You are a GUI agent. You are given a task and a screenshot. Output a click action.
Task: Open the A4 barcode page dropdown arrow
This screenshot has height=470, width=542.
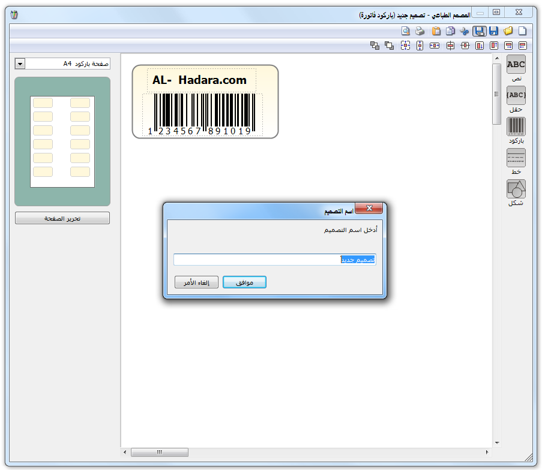click(20, 64)
